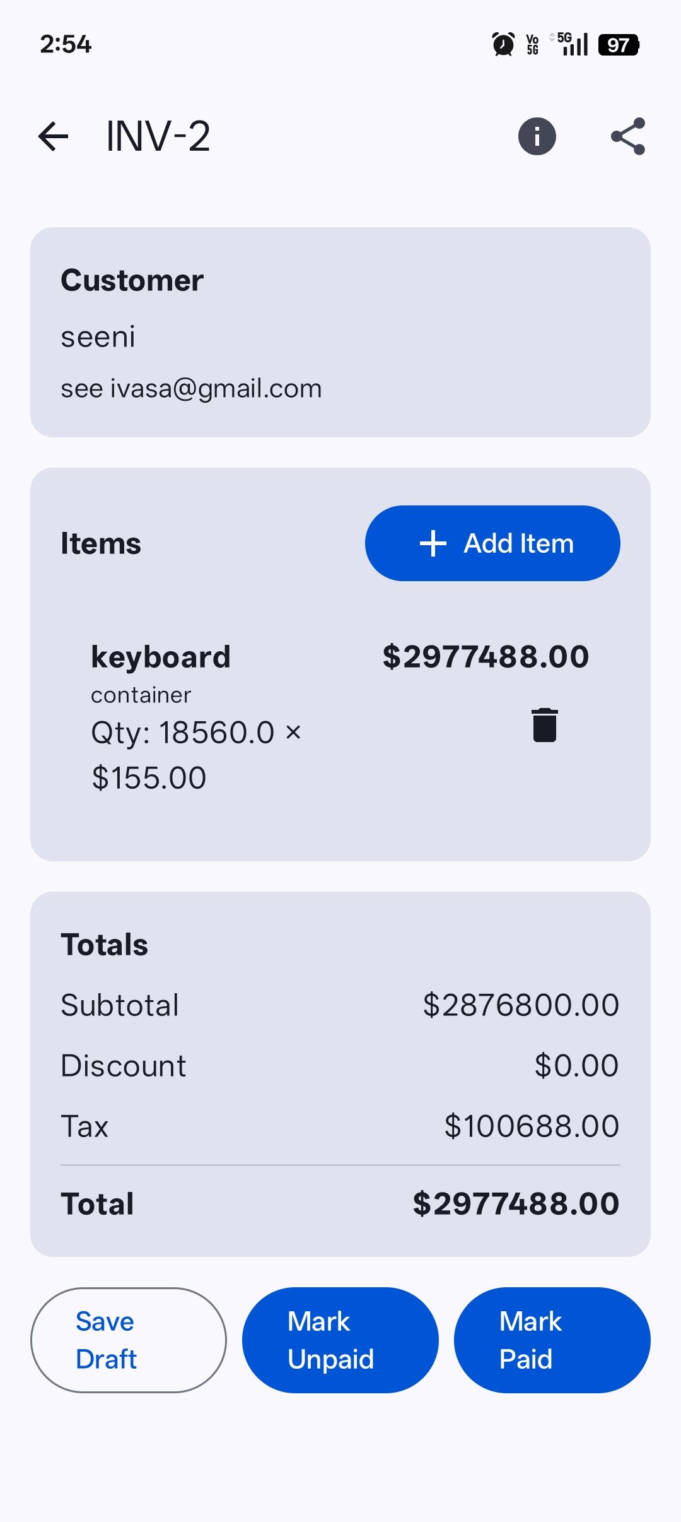Tap the VoLTE 5G status icon
The height and width of the screenshot is (1522, 681).
click(x=533, y=45)
